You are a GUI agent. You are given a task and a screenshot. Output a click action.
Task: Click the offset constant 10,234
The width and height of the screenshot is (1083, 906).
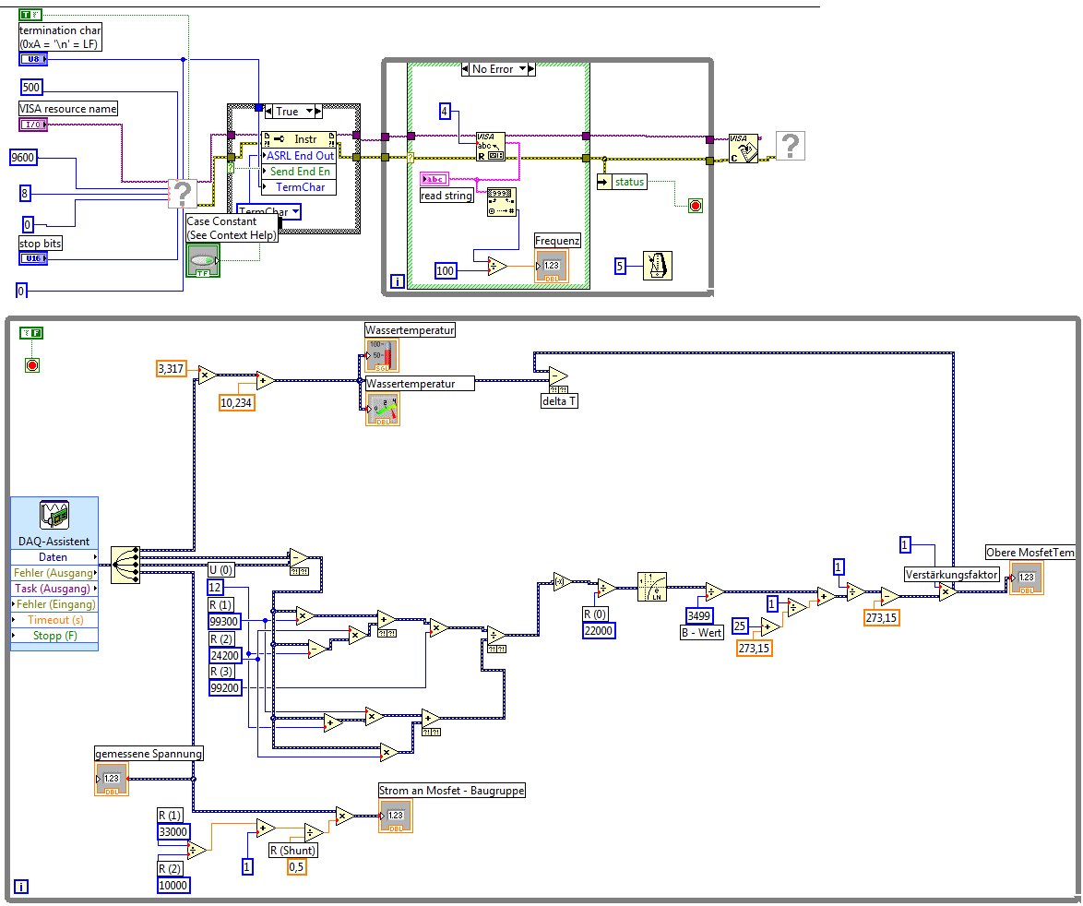[237, 402]
